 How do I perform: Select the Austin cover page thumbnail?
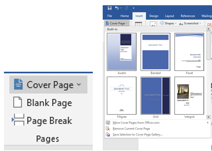[121, 52]
